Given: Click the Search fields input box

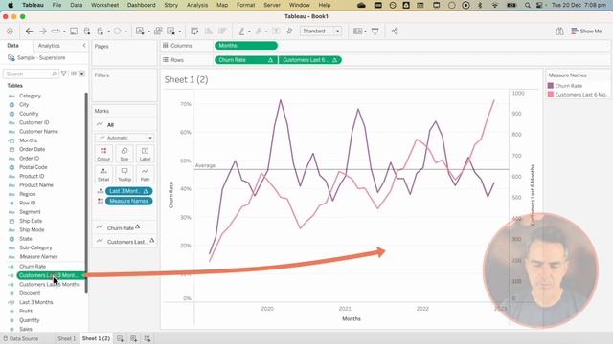Looking at the screenshot, I should point(31,74).
